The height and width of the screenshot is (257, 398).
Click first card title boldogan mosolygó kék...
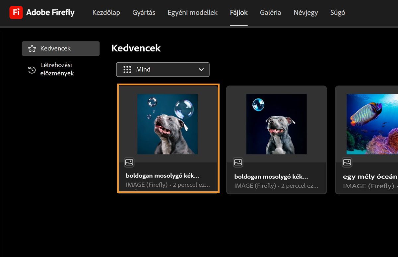[x=163, y=176]
